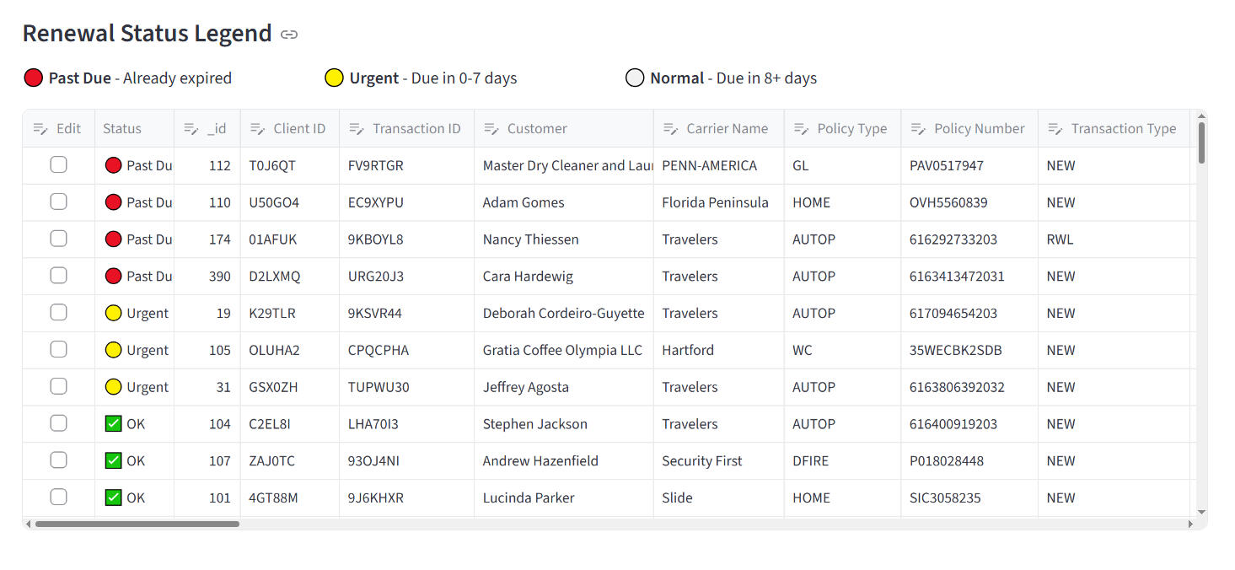Select the Gratia Coffee Olympia LLC customer cell
Screen dimensions: 1235x570
(562, 350)
